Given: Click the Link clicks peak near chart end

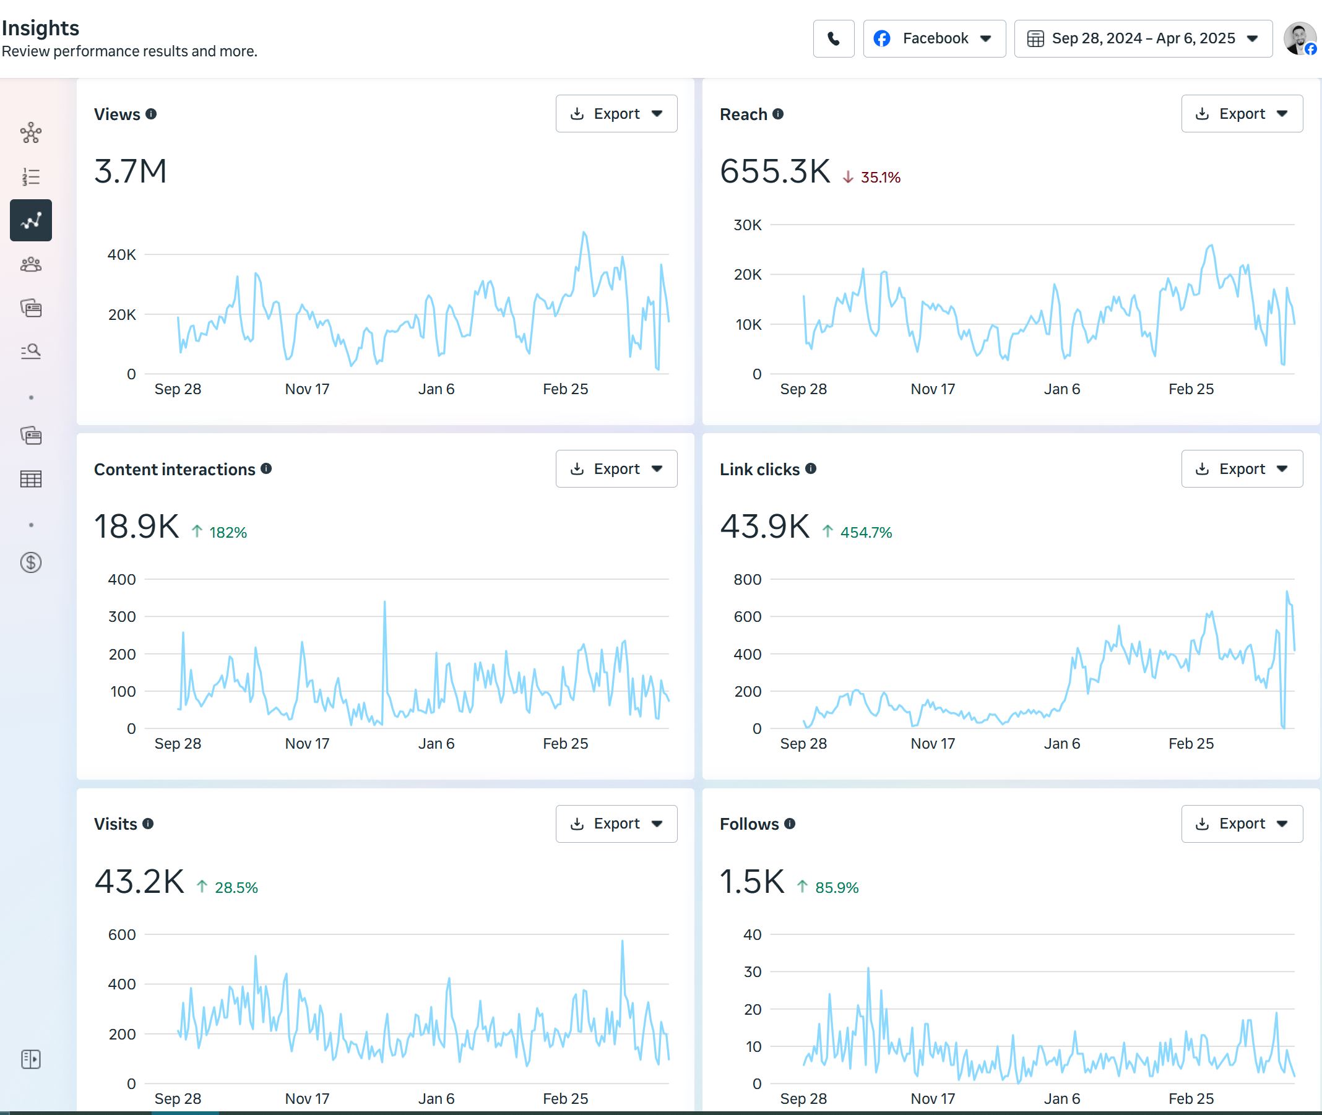Looking at the screenshot, I should click(1287, 592).
